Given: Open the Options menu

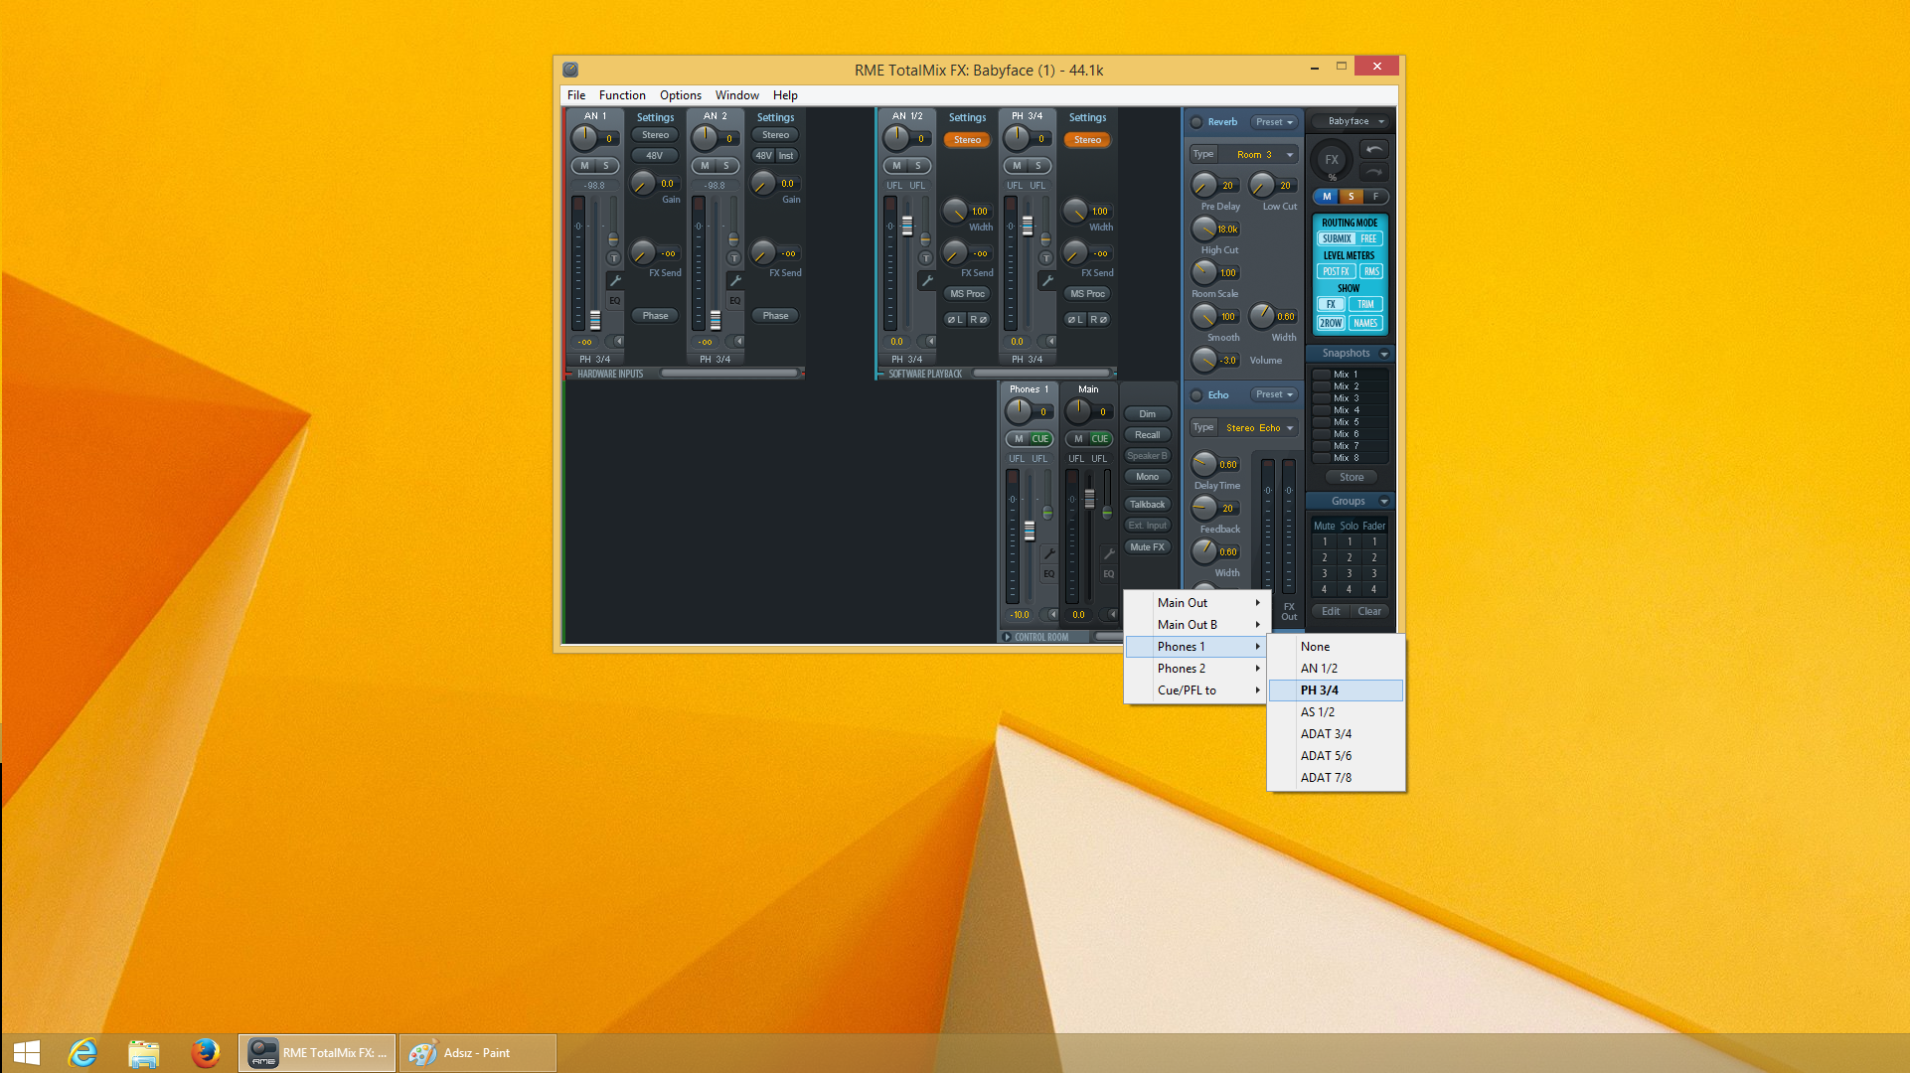Looking at the screenshot, I should [x=680, y=95].
